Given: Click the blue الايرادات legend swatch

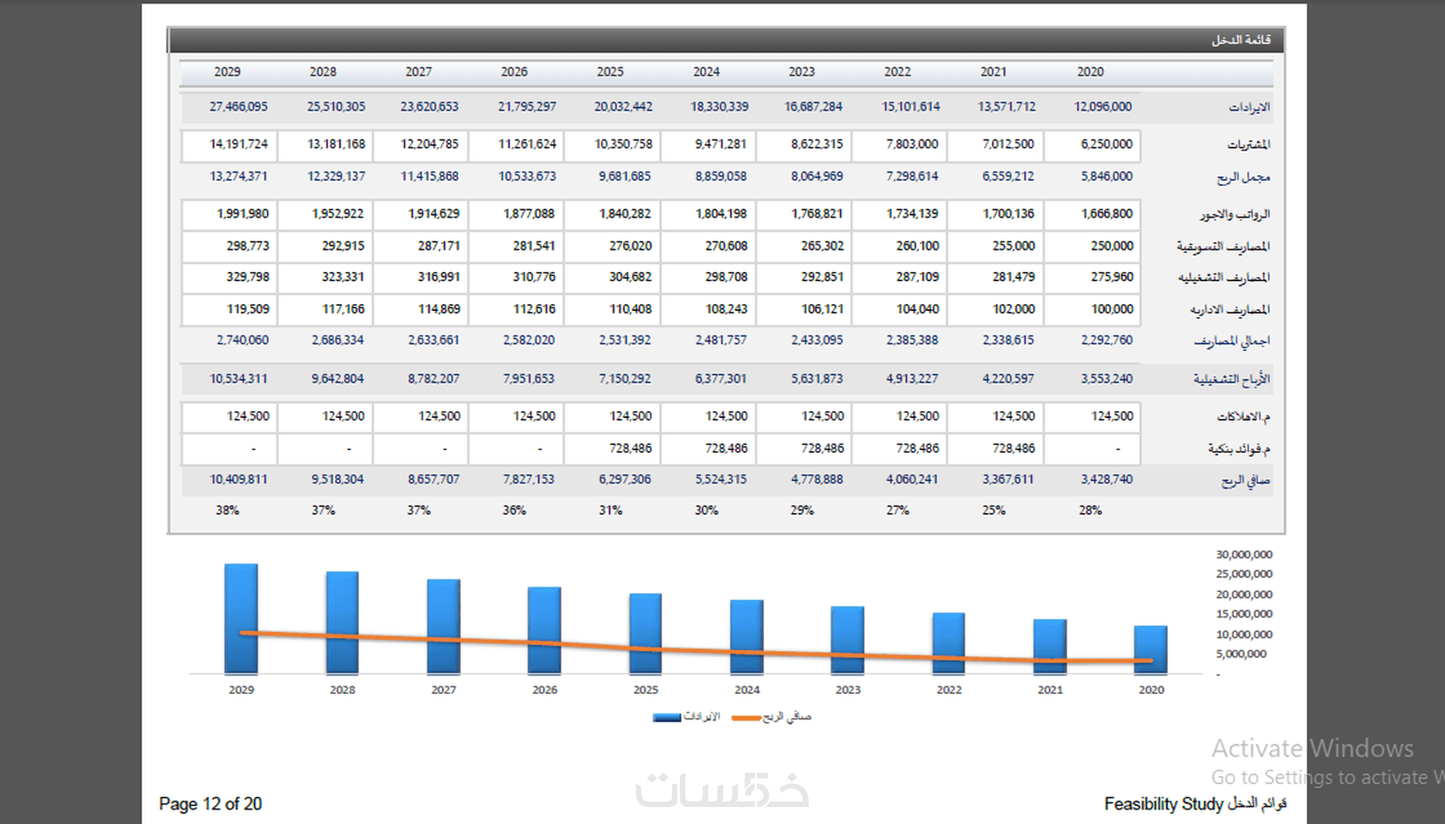Looking at the screenshot, I should coord(666,718).
